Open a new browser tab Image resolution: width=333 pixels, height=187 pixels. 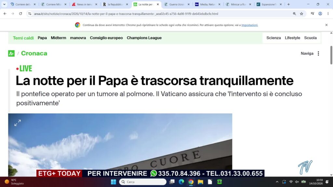pos(288,4)
